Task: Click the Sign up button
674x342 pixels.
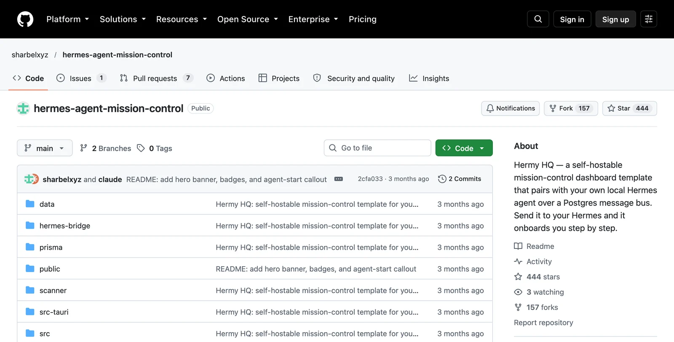Action: tap(615, 19)
